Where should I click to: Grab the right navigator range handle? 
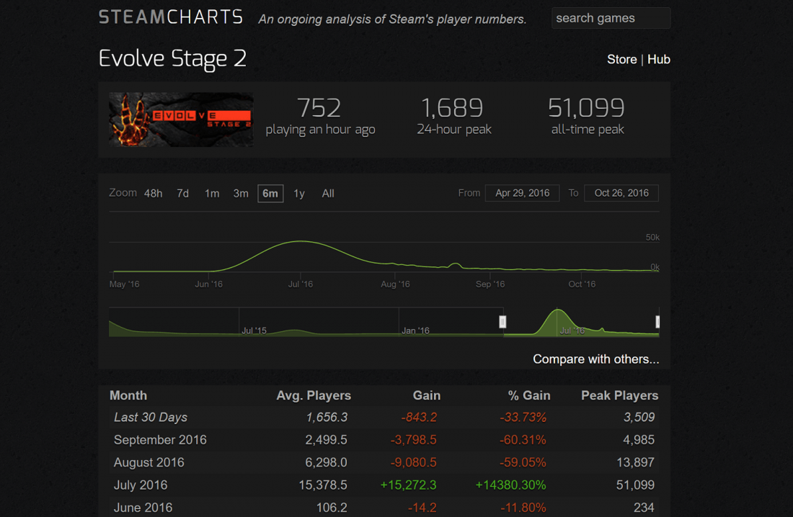point(657,322)
